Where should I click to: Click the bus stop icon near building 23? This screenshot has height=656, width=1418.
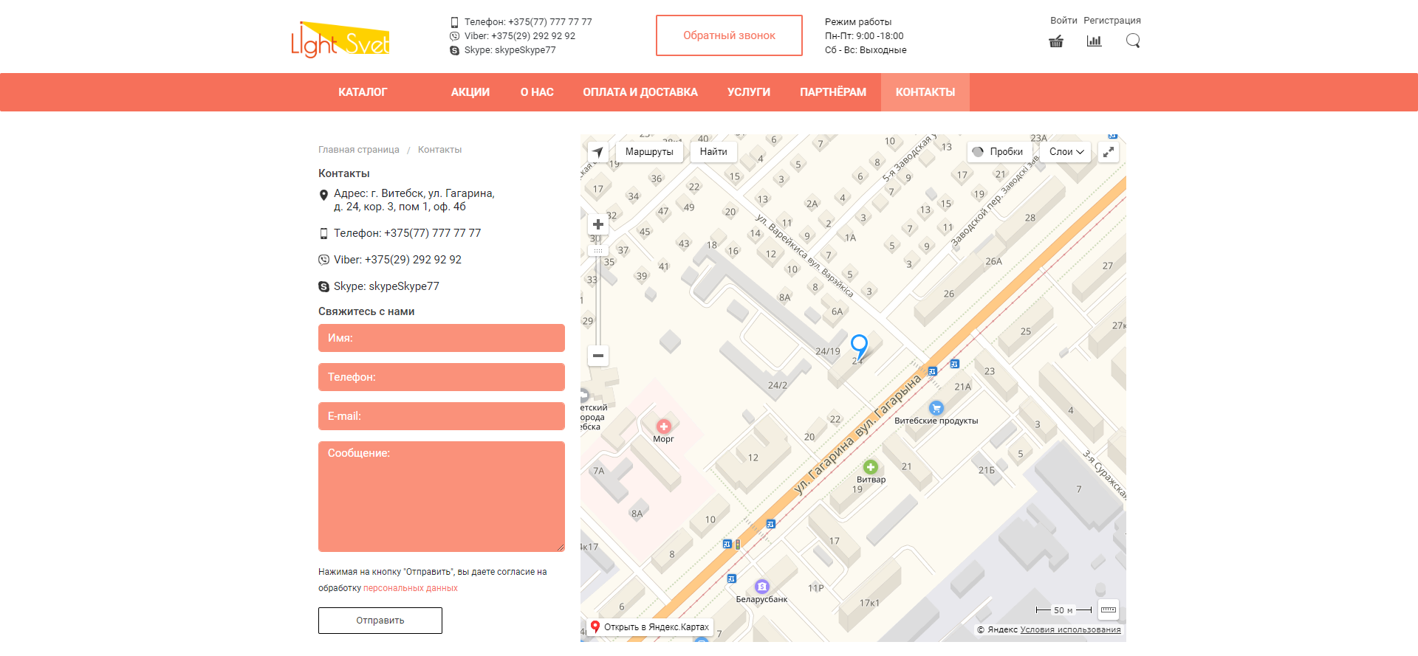point(955,364)
